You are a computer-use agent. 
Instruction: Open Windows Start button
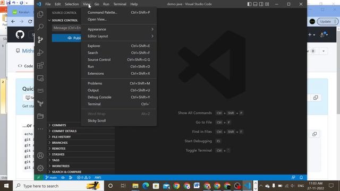[x=6, y=186]
